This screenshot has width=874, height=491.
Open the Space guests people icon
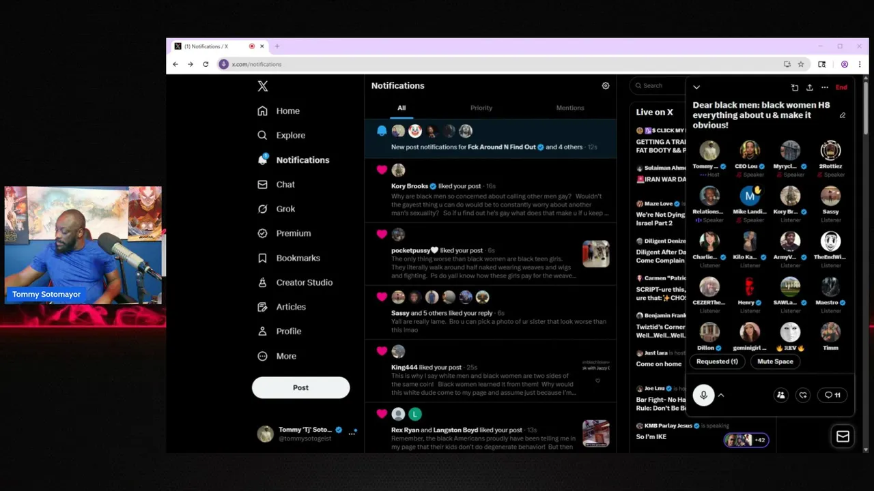[x=781, y=395]
